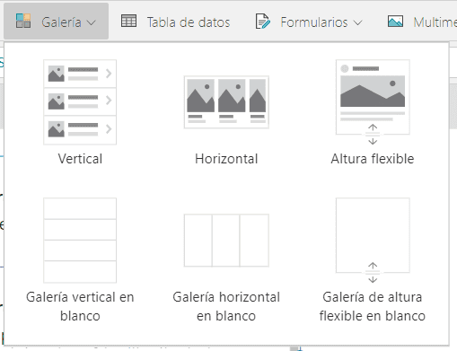The height and width of the screenshot is (351, 457).
Task: Pick the blank flexible height gallery thumbnail
Action: pos(373,241)
